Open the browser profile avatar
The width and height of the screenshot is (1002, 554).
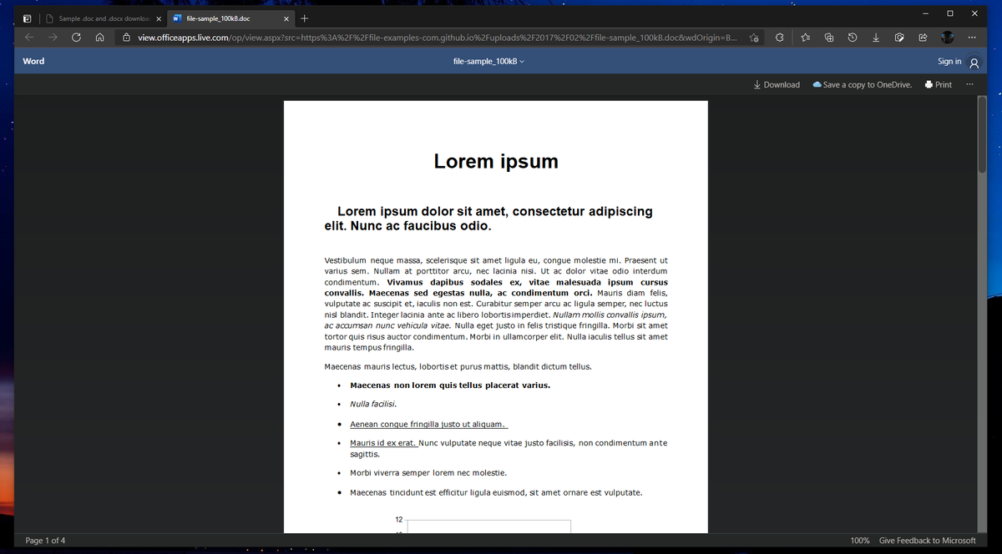(x=947, y=38)
